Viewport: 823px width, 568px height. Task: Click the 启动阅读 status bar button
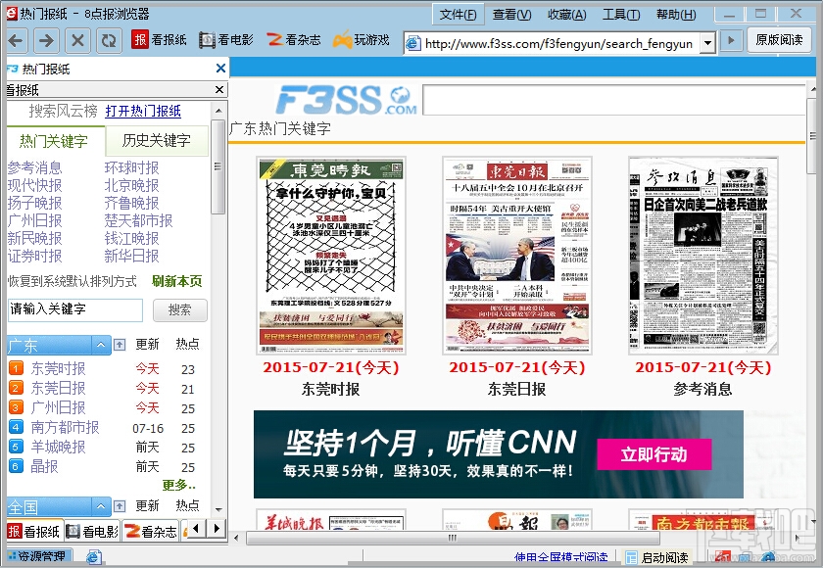(657, 557)
